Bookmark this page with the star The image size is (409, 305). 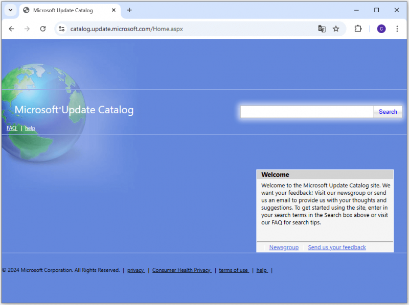click(336, 29)
